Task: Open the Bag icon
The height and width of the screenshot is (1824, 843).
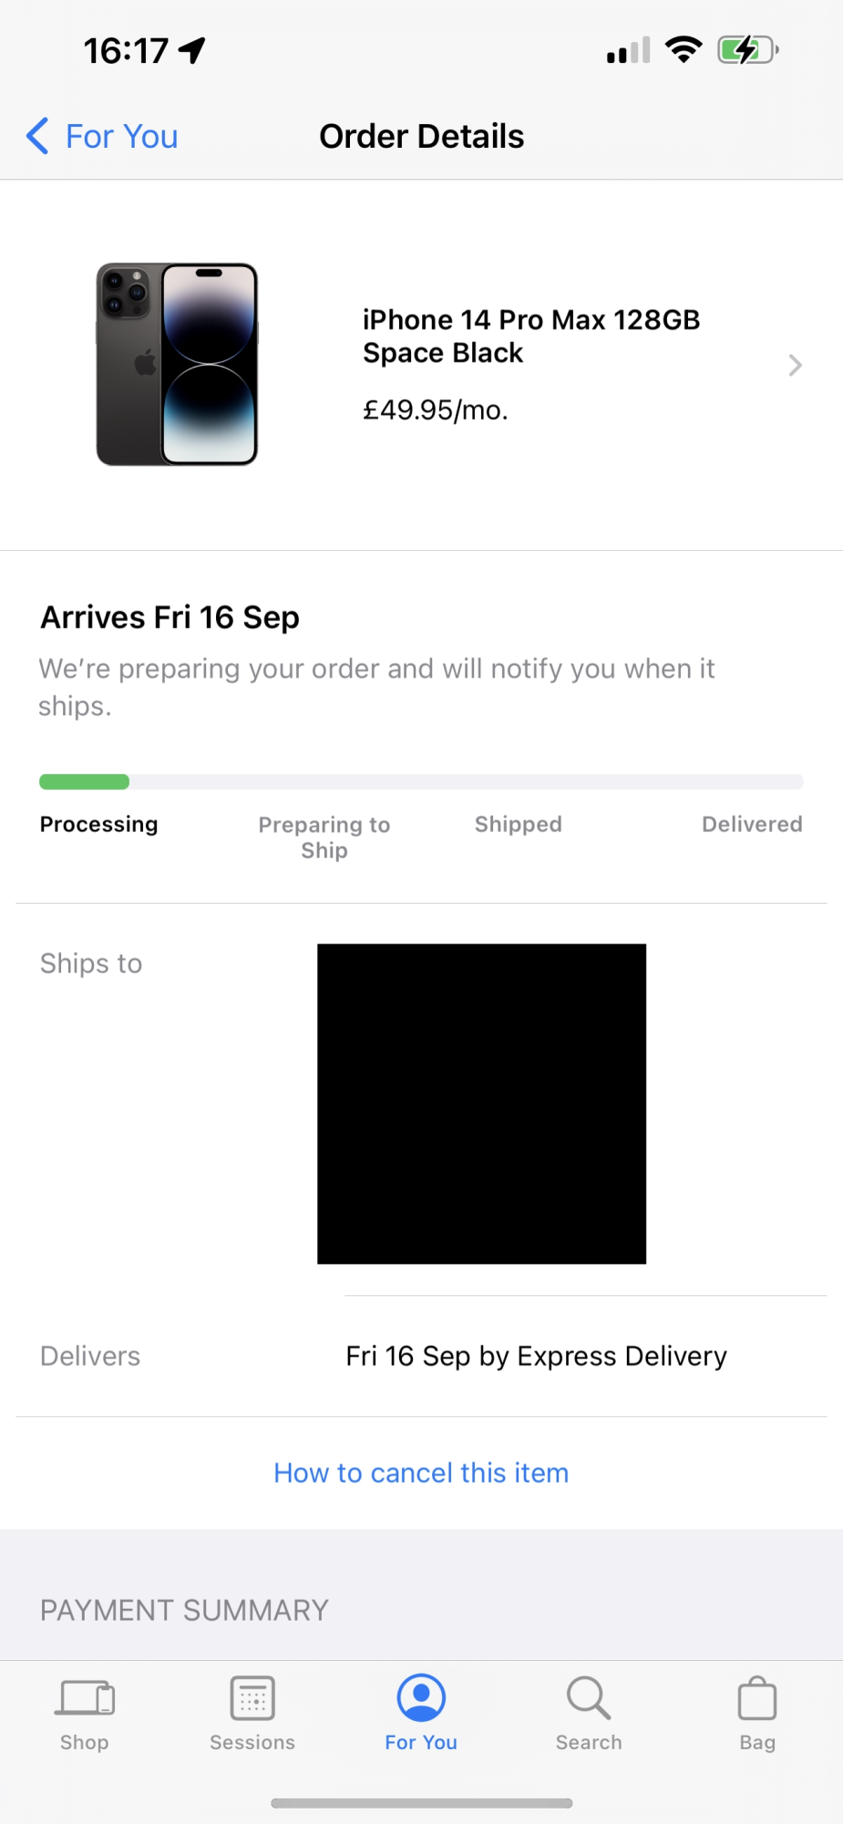Action: [757, 1698]
